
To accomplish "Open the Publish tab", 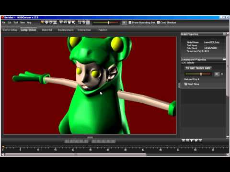I will click(103, 30).
